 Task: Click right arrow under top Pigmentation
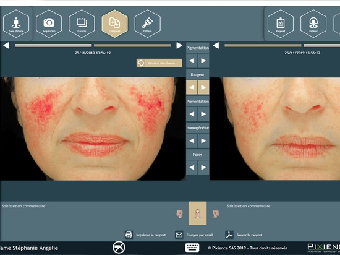pyautogui.click(x=203, y=61)
